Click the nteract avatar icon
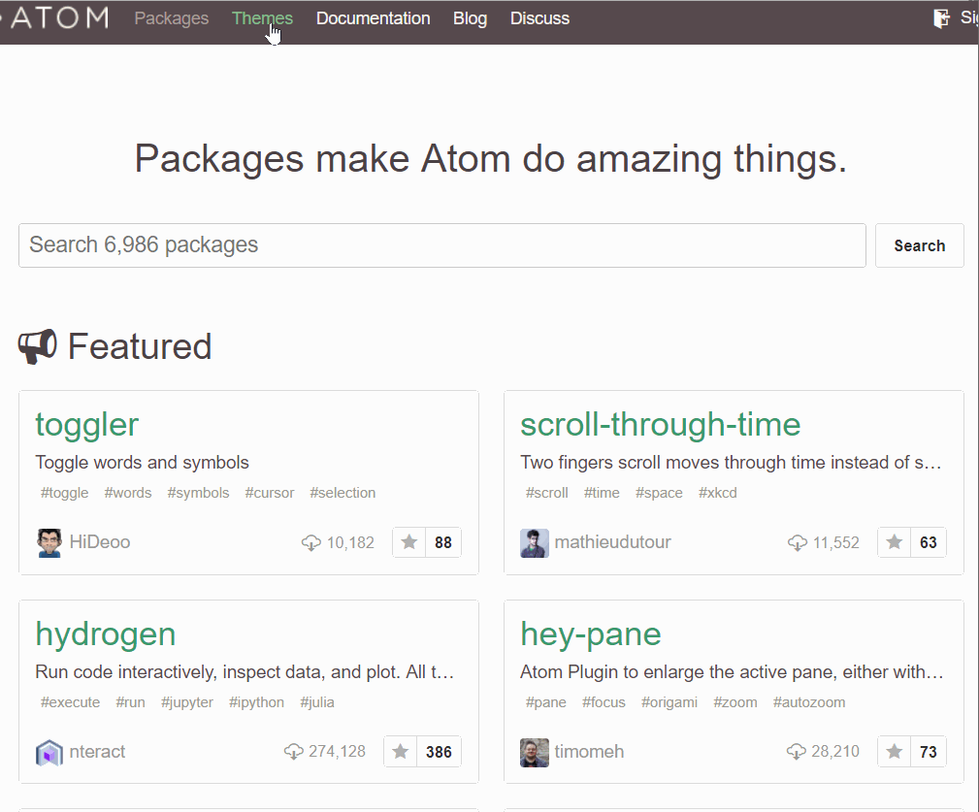 [x=49, y=752]
